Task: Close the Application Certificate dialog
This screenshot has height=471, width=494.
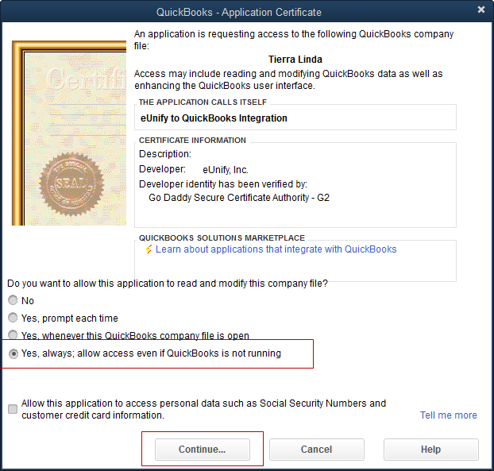Action: tap(481, 10)
